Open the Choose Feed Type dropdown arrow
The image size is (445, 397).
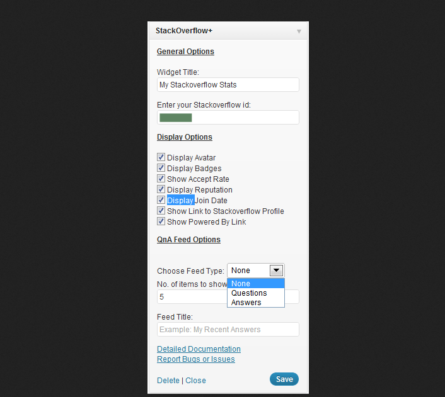tap(276, 271)
